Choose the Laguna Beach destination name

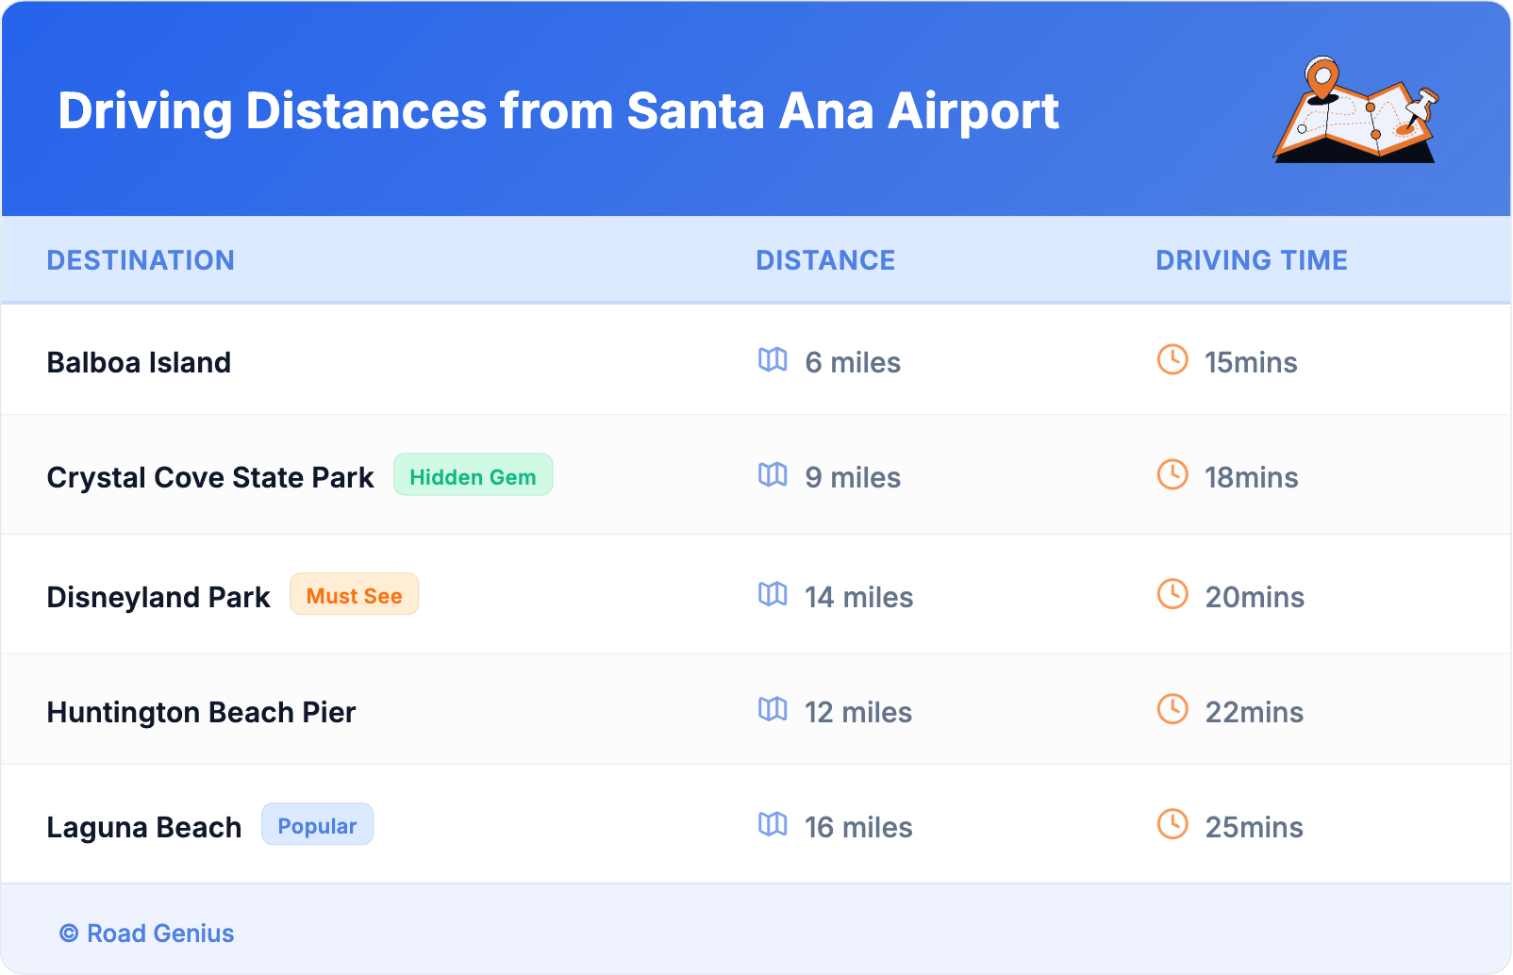coord(144,827)
